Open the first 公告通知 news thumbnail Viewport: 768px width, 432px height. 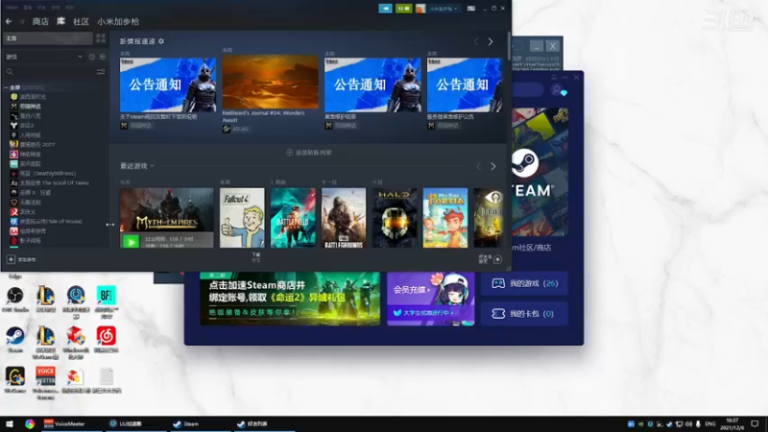[x=167, y=84]
